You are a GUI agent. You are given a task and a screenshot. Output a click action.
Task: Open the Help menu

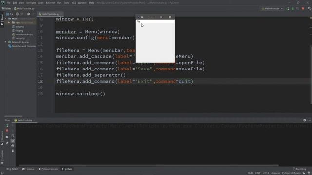coord(91,3)
